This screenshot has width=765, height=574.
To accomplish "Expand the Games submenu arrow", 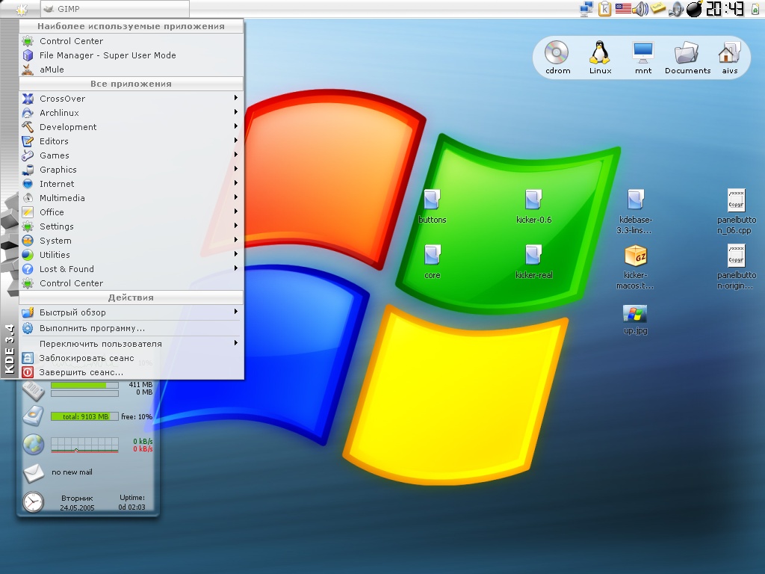I will tap(235, 155).
